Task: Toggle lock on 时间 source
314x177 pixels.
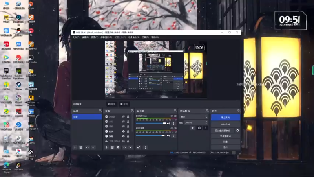Action: (128, 131)
